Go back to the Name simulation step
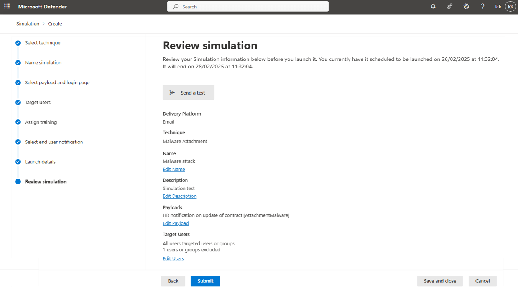The image size is (518, 287). (43, 62)
